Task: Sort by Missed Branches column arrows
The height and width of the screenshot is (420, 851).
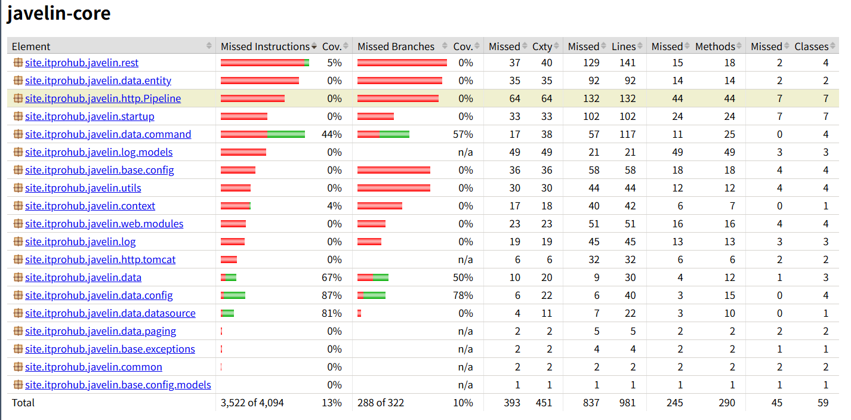Action: [446, 47]
